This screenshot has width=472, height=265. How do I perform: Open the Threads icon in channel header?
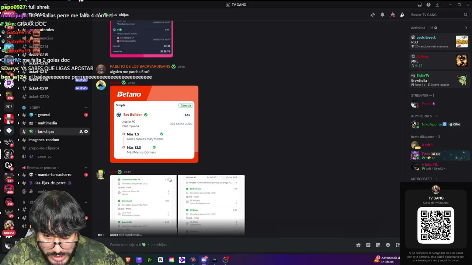[x=372, y=15]
